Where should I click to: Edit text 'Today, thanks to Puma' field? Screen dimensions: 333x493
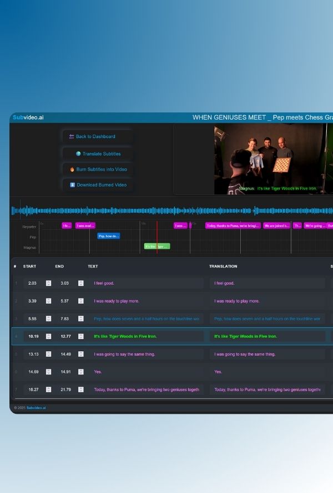(147, 389)
